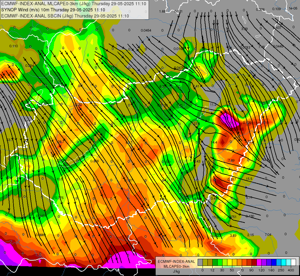Screen dimensions: 300x276
Task: Click the map value 3.99
Action: (244, 29)
